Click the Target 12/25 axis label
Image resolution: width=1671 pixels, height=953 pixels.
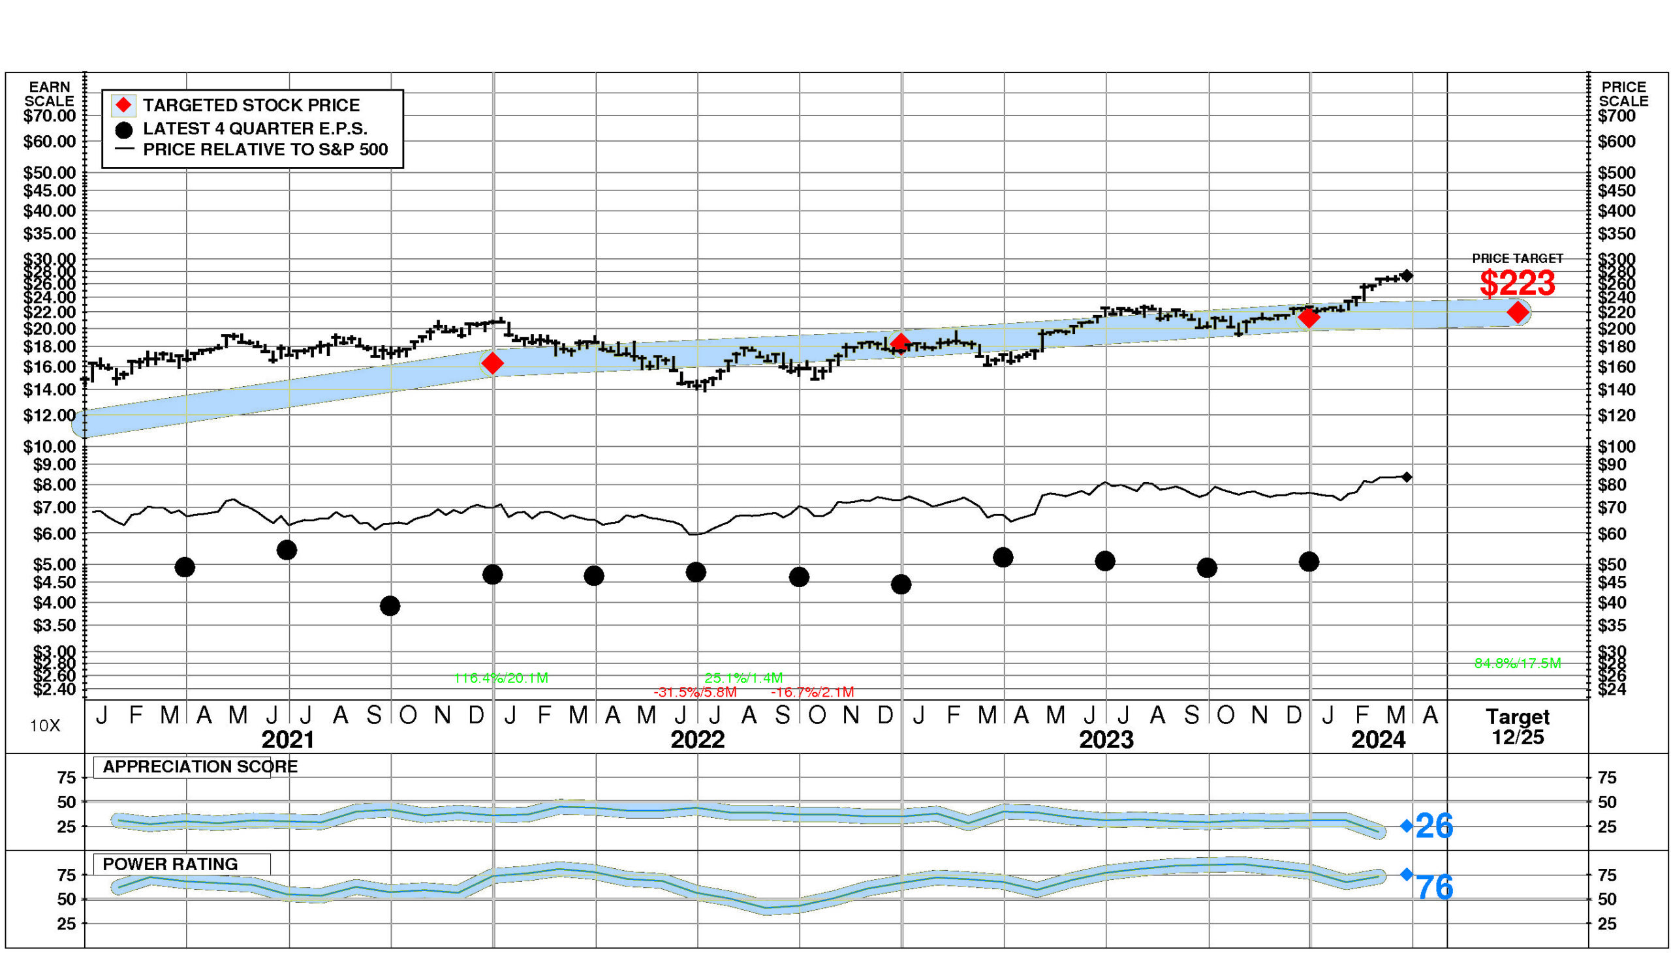click(x=1517, y=727)
